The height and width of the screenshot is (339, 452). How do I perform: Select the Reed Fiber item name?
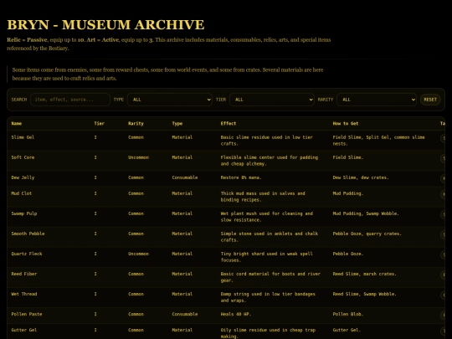click(x=24, y=274)
